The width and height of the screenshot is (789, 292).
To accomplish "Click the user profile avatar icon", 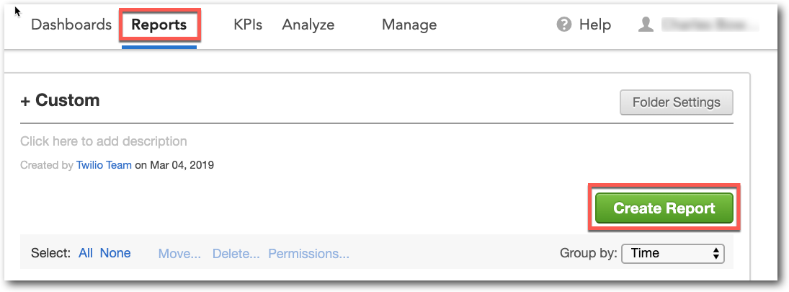I will (646, 25).
